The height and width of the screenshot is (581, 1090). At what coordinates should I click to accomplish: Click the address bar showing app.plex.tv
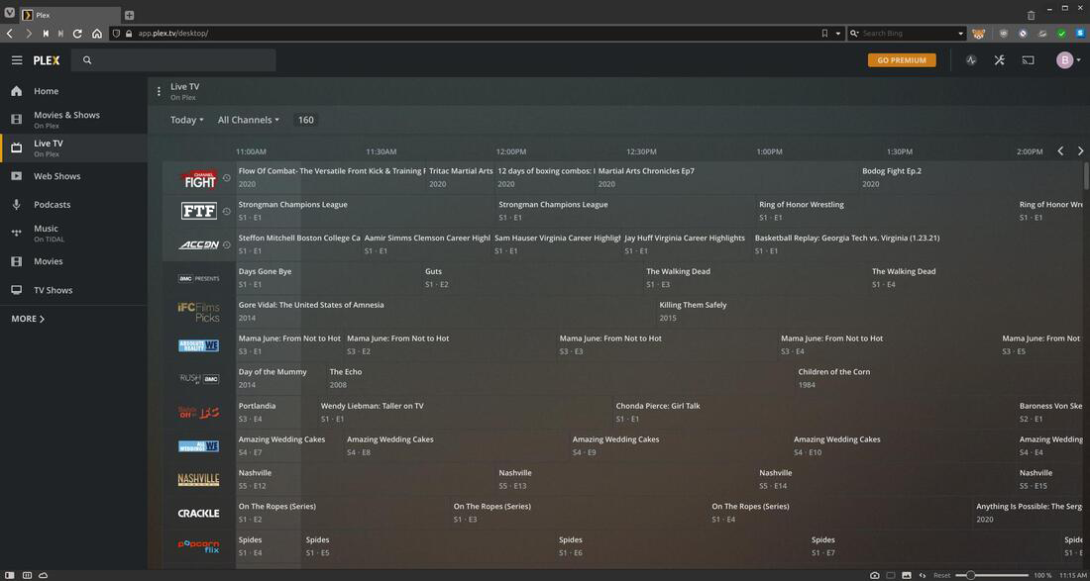click(x=466, y=34)
